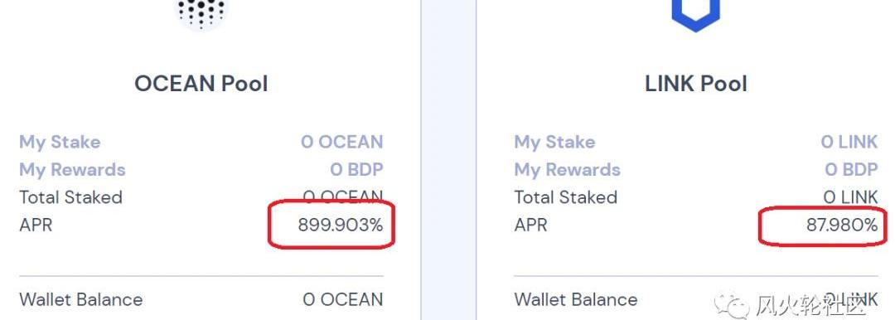Click Wallet Balance label in LINK pool

point(576,299)
